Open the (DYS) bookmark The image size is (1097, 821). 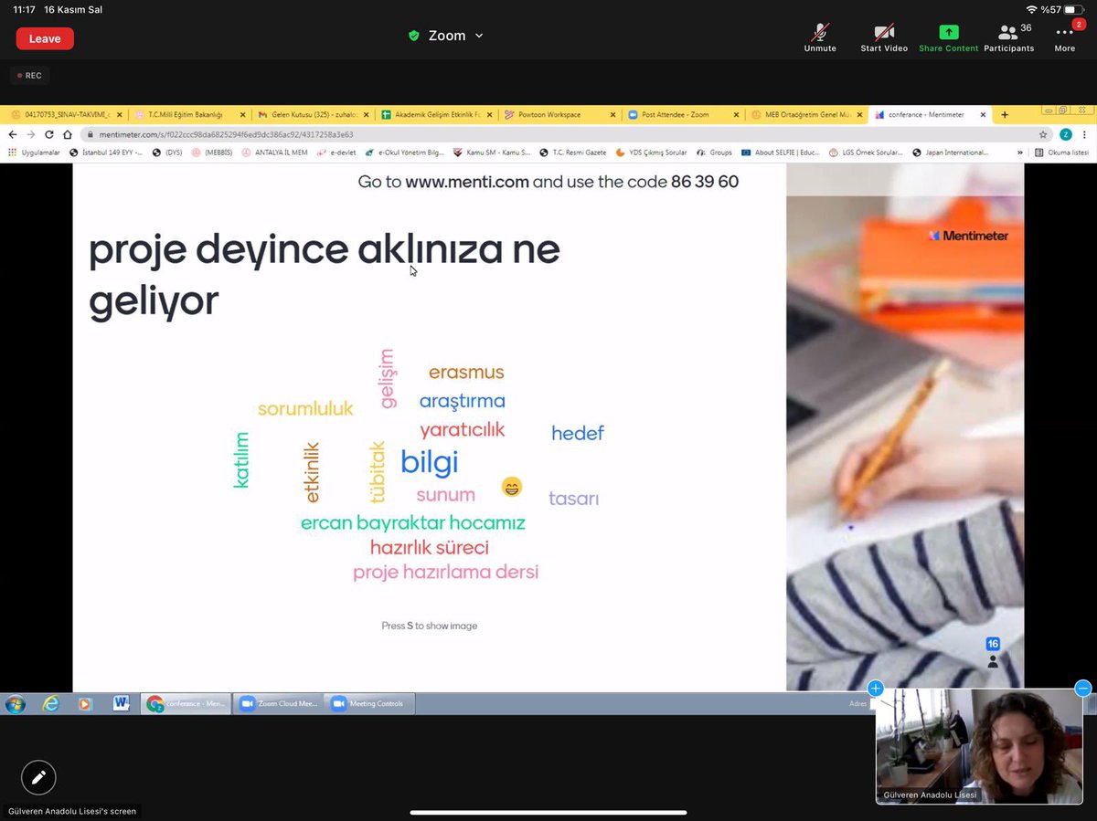pos(167,153)
